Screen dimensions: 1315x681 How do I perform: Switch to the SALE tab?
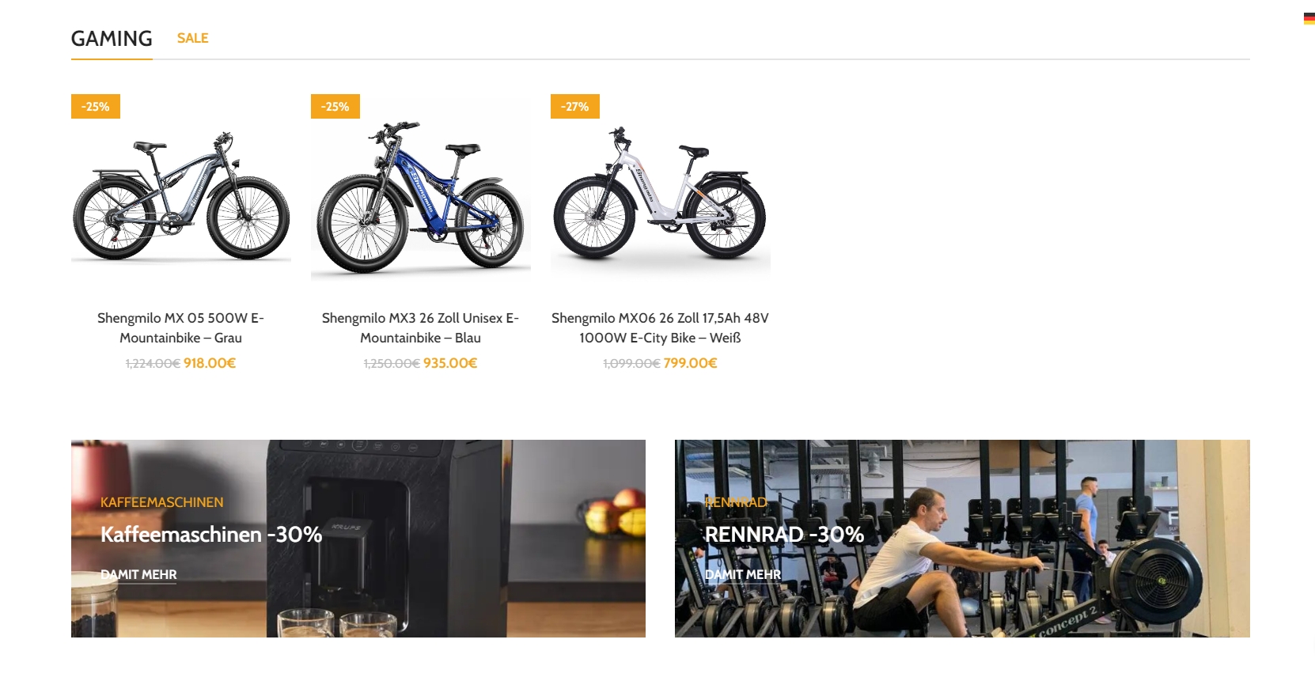tap(193, 38)
